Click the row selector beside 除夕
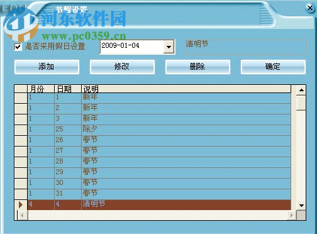The width and height of the screenshot is (317, 234). point(21,130)
